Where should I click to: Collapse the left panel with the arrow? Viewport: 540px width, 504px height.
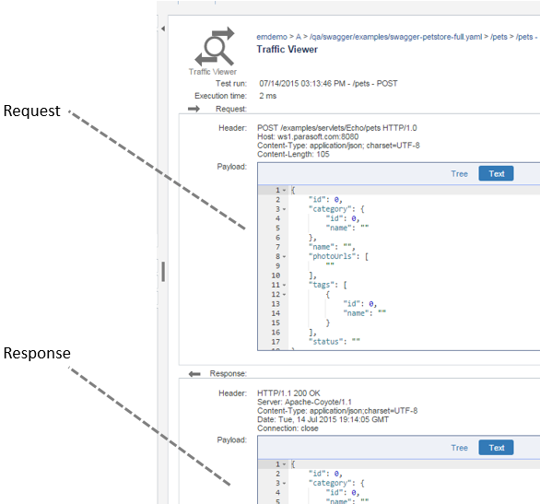tap(163, 29)
